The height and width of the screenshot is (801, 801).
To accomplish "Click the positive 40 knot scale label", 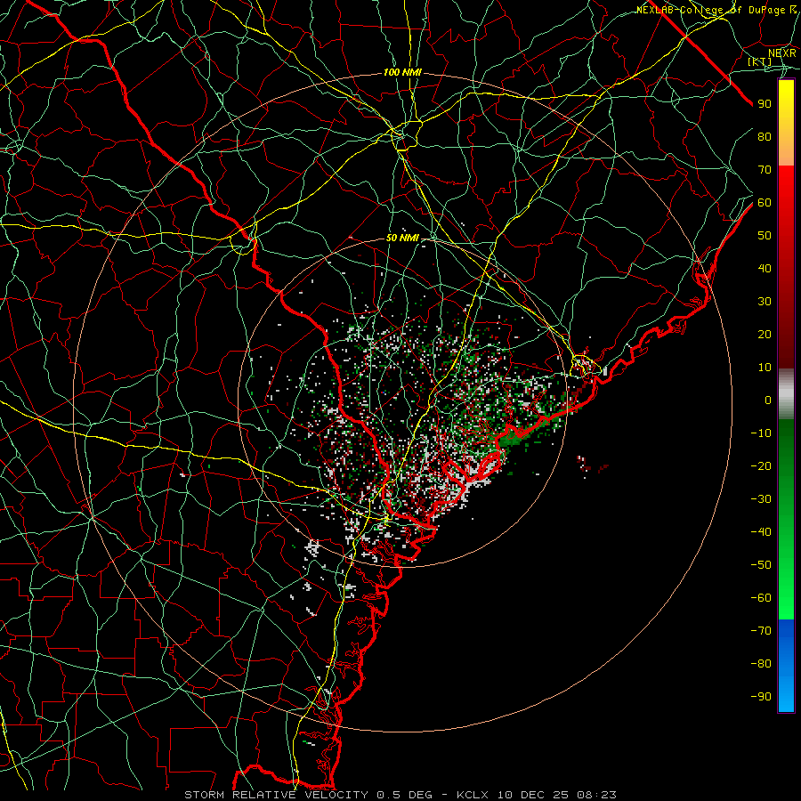I will pos(765,268).
